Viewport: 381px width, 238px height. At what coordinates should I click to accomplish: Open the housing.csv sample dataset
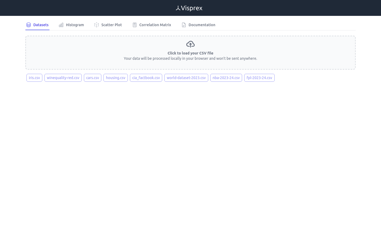coord(116,77)
